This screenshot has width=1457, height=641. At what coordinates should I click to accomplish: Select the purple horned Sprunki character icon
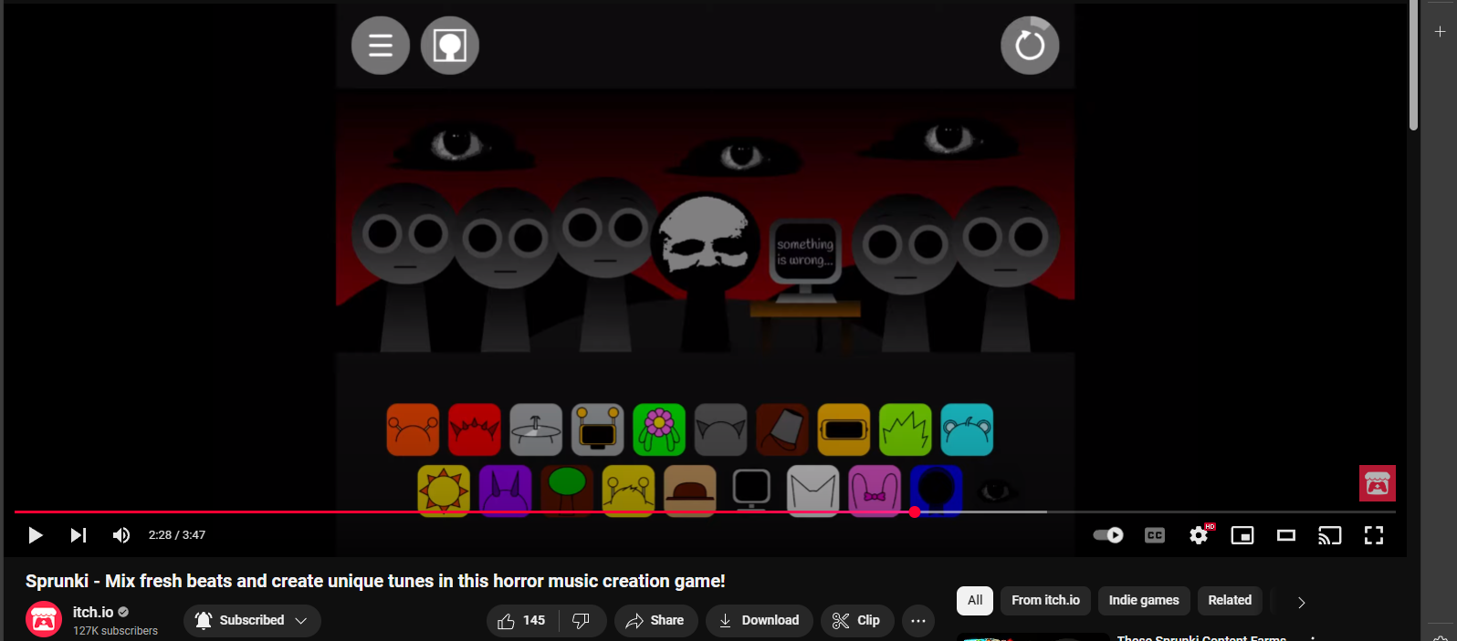506,491
